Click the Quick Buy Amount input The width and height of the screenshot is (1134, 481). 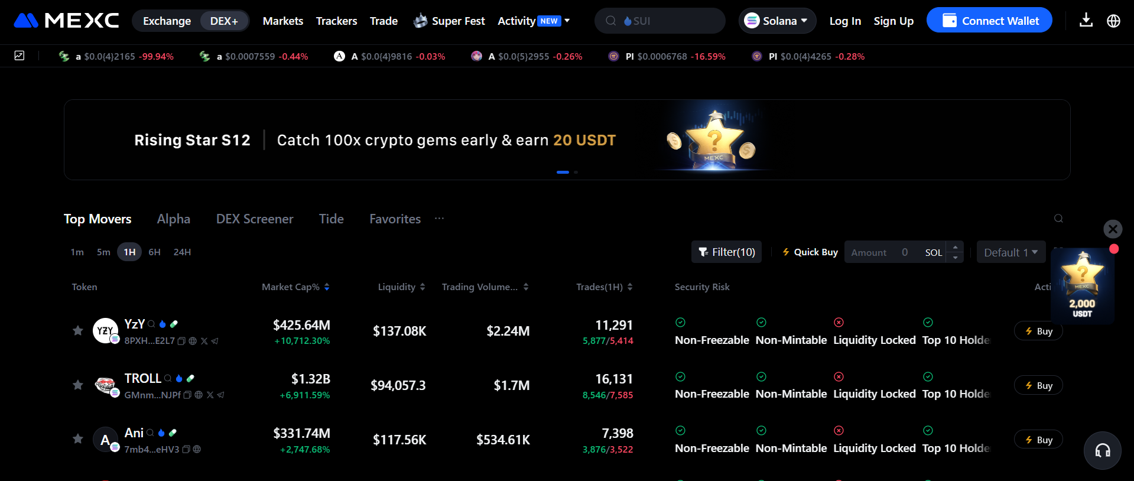pyautogui.click(x=895, y=252)
